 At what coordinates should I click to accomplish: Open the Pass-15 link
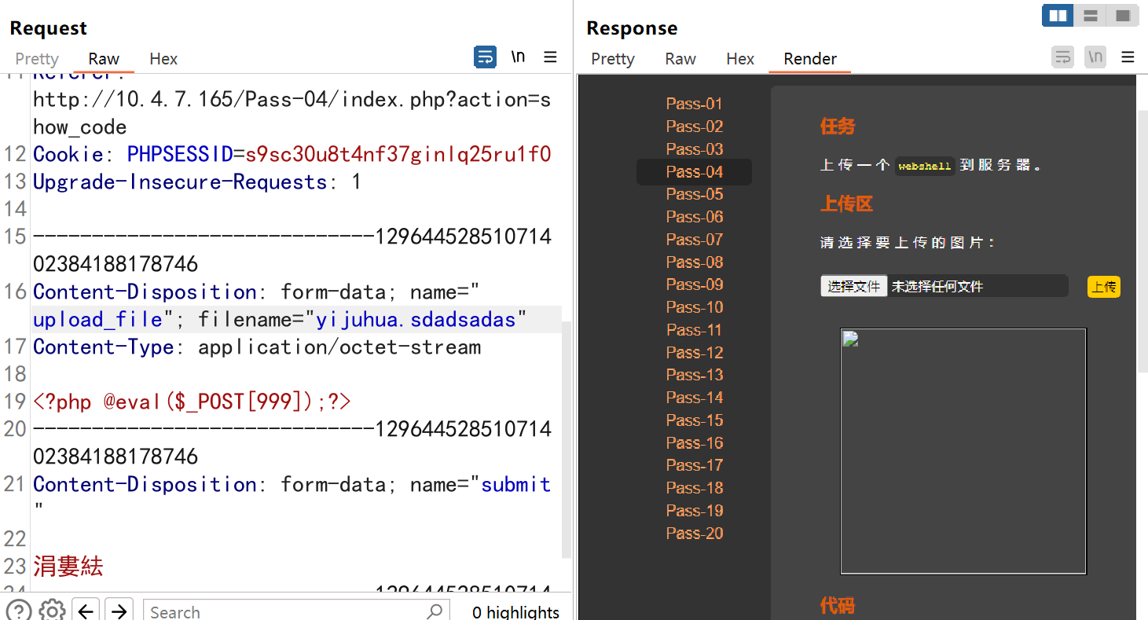(x=694, y=420)
